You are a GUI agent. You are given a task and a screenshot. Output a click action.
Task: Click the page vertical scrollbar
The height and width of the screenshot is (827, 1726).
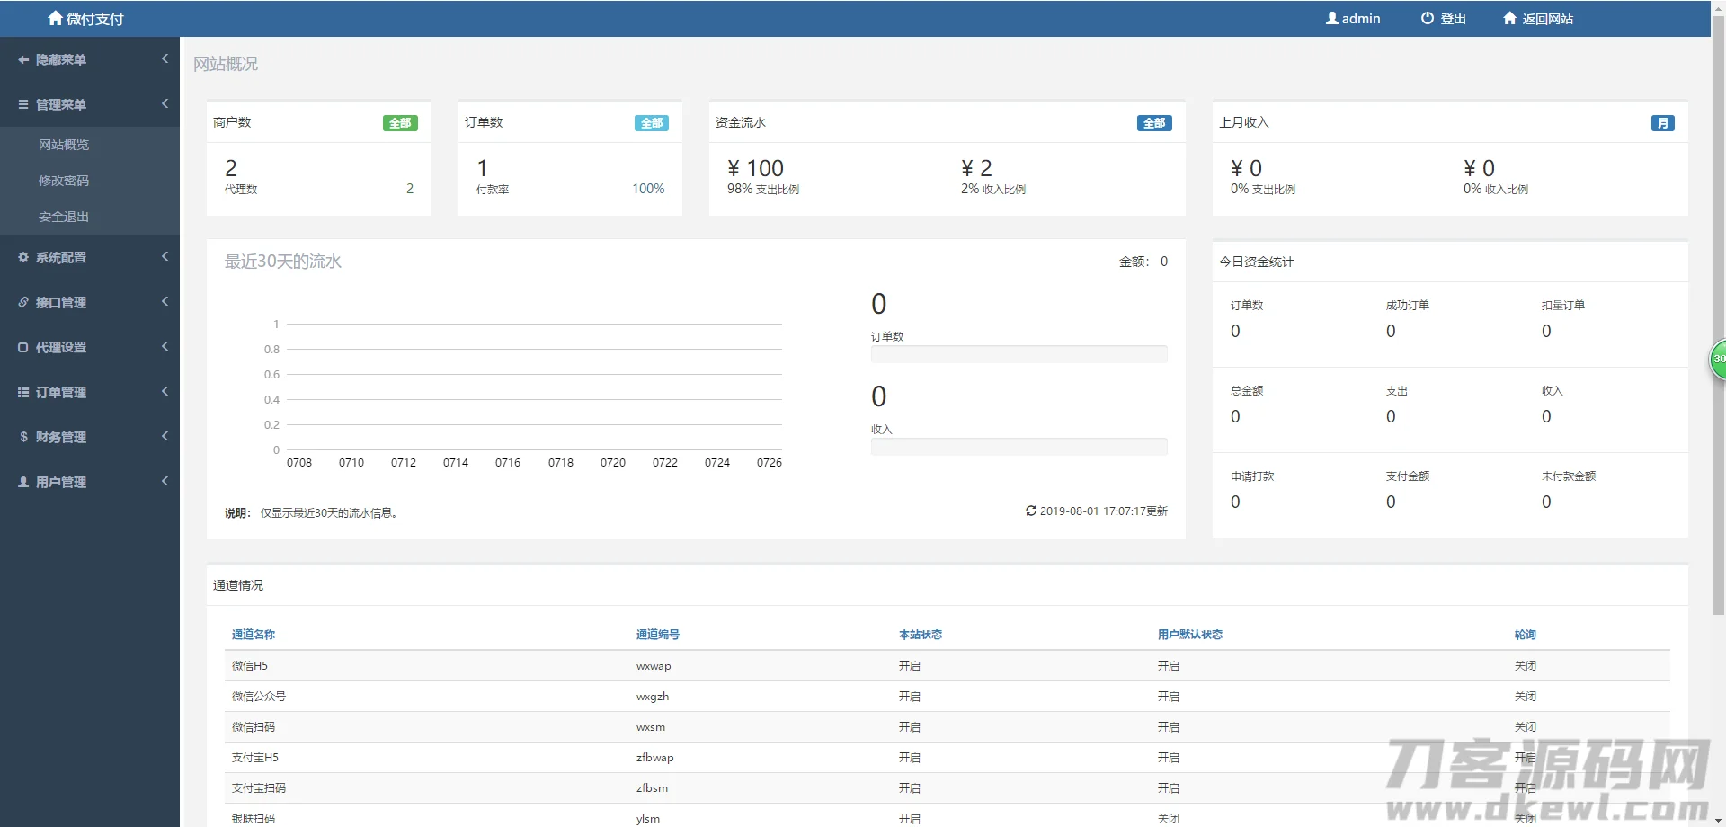point(1718,315)
